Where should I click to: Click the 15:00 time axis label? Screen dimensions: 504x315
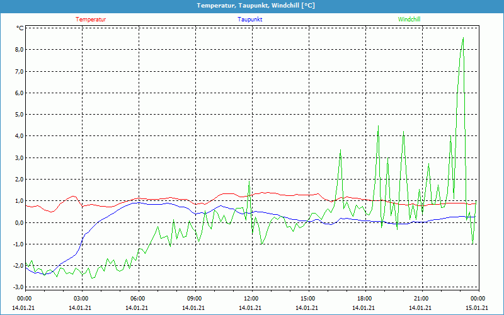(x=307, y=299)
